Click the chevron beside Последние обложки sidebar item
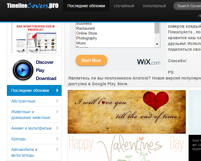The image size is (201, 161). [57, 90]
